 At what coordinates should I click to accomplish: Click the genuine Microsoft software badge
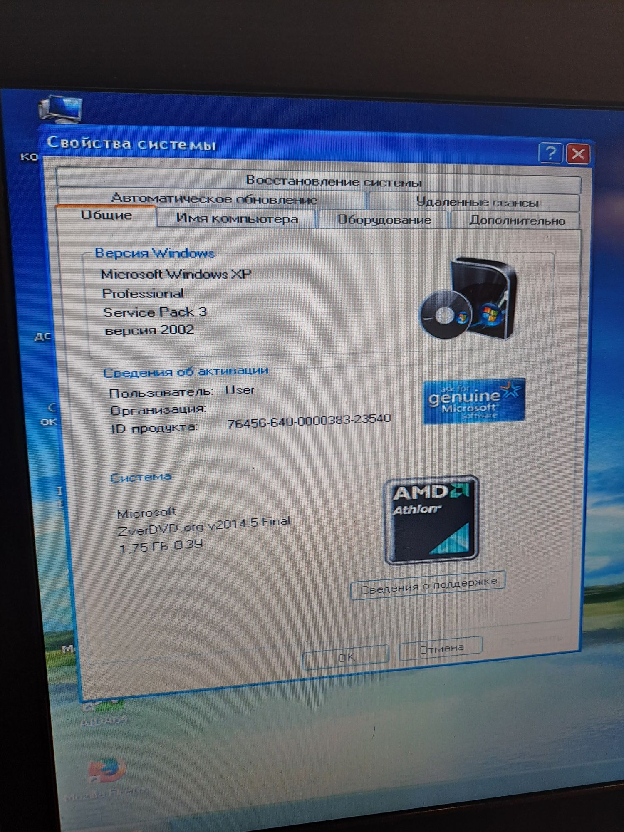coord(474,401)
